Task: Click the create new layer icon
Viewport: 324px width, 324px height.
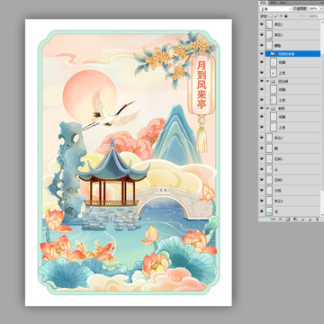Action: 310,220
